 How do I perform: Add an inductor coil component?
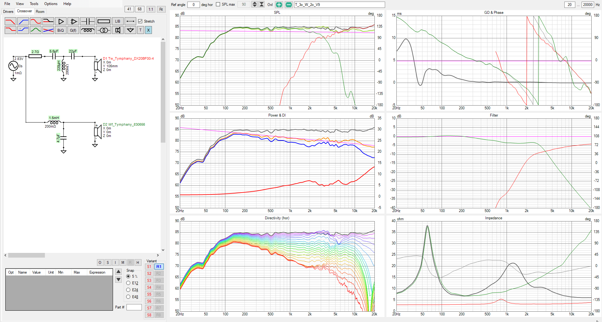pos(88,30)
